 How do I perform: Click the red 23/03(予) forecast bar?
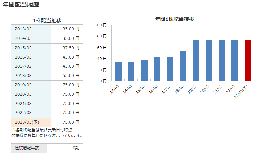[248, 60]
